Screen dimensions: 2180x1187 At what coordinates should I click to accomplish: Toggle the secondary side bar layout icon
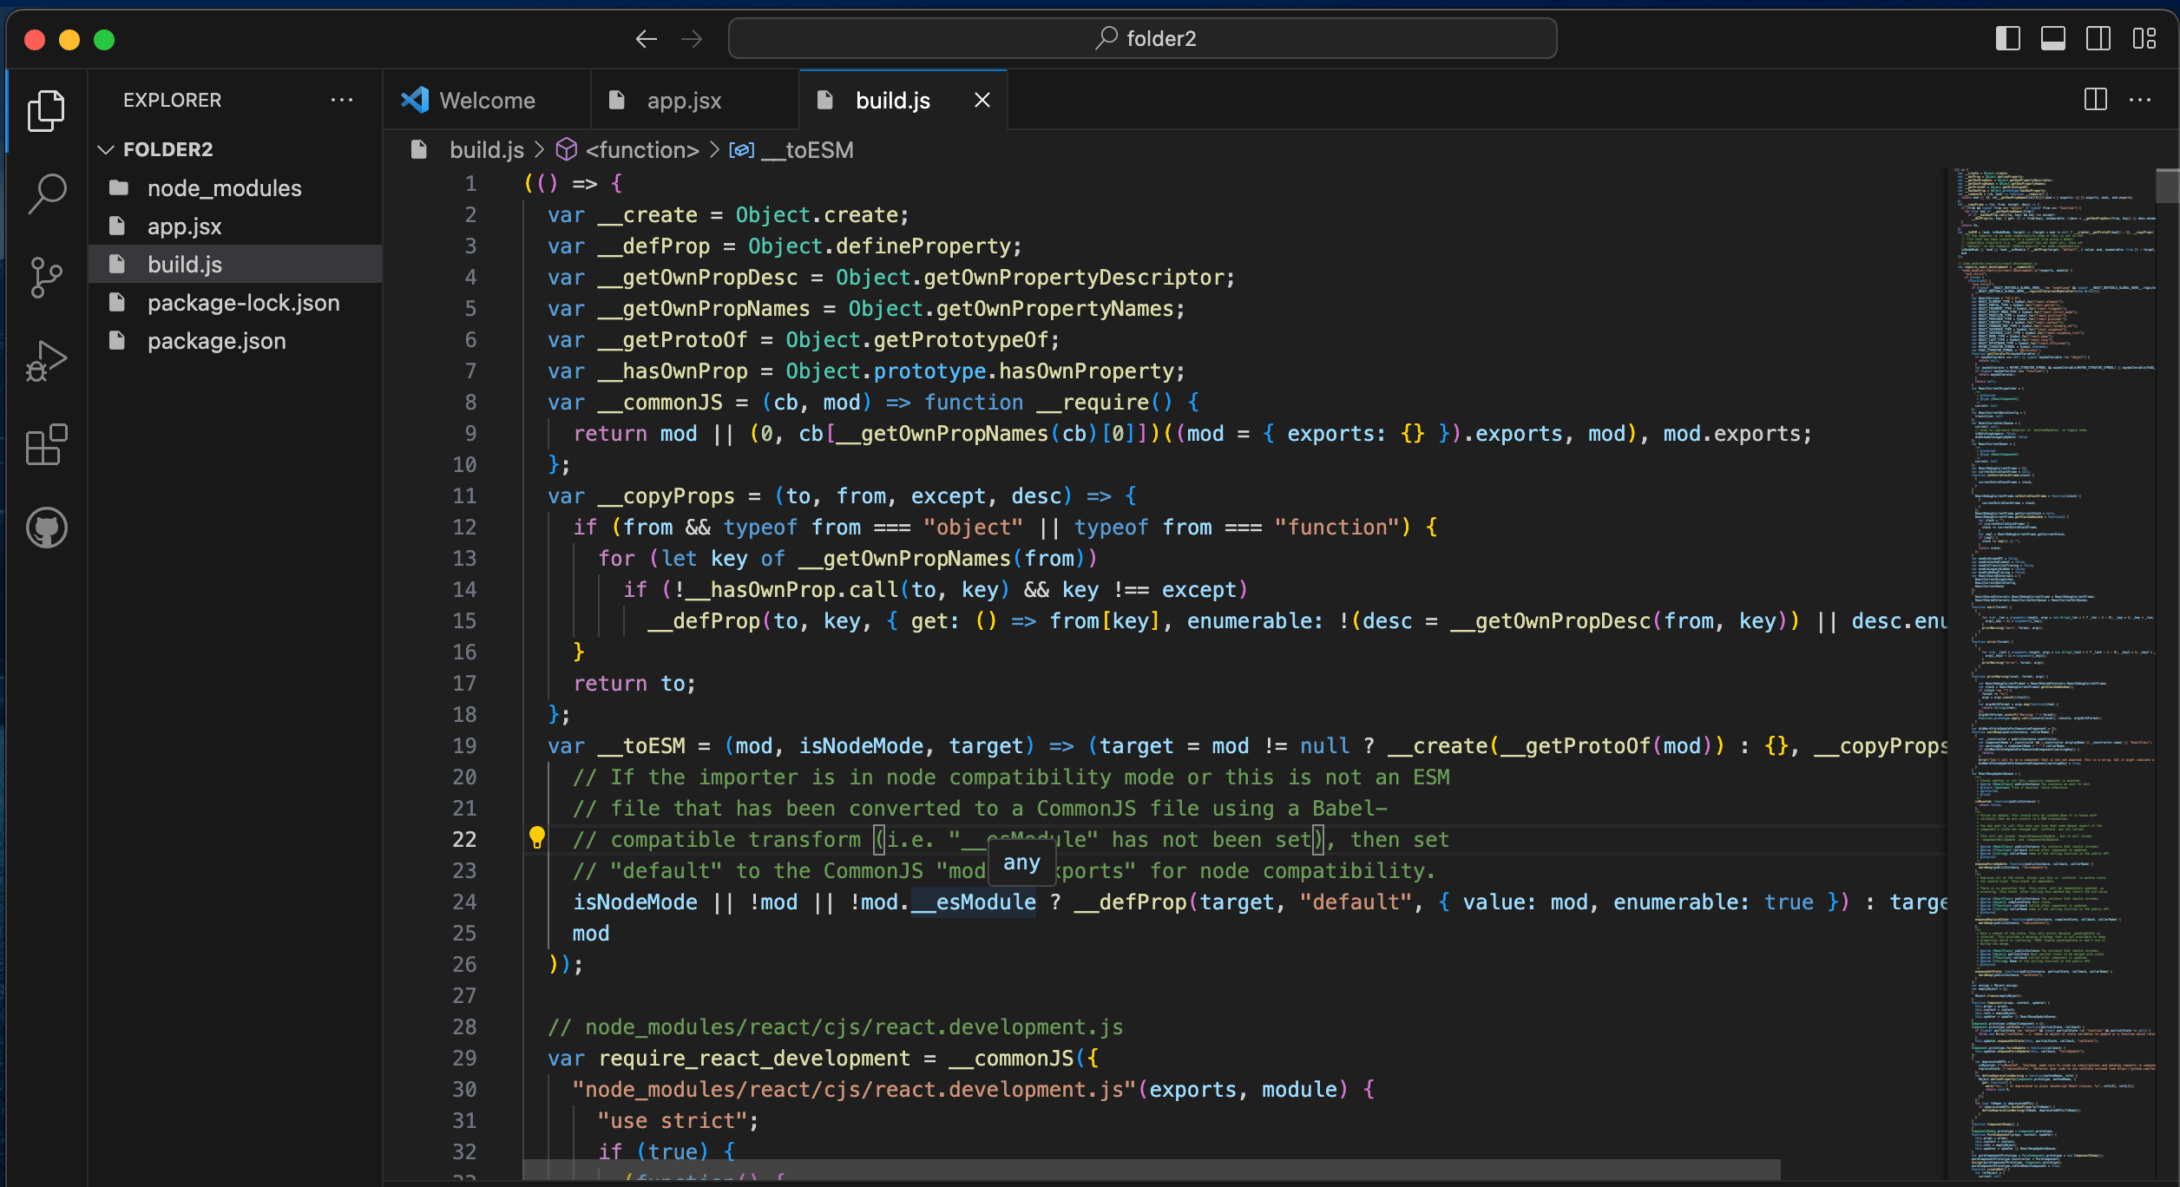click(x=2098, y=39)
